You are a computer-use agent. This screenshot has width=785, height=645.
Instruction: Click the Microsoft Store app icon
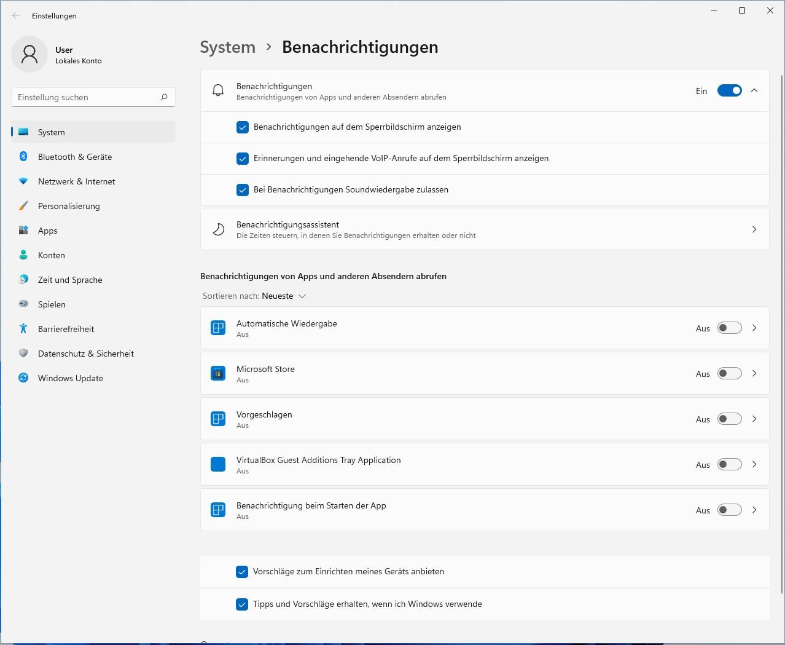(218, 373)
